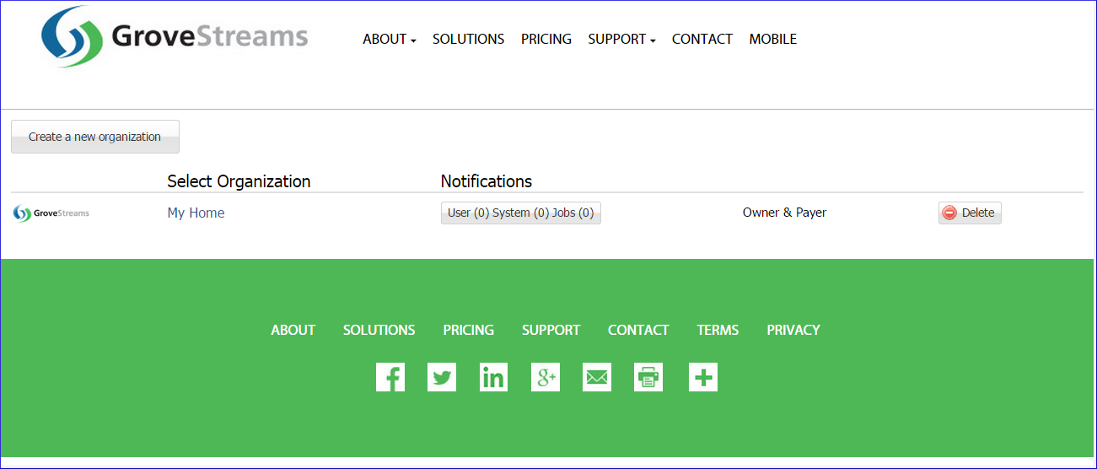
Task: Click the printer icon in footer
Action: (x=648, y=377)
